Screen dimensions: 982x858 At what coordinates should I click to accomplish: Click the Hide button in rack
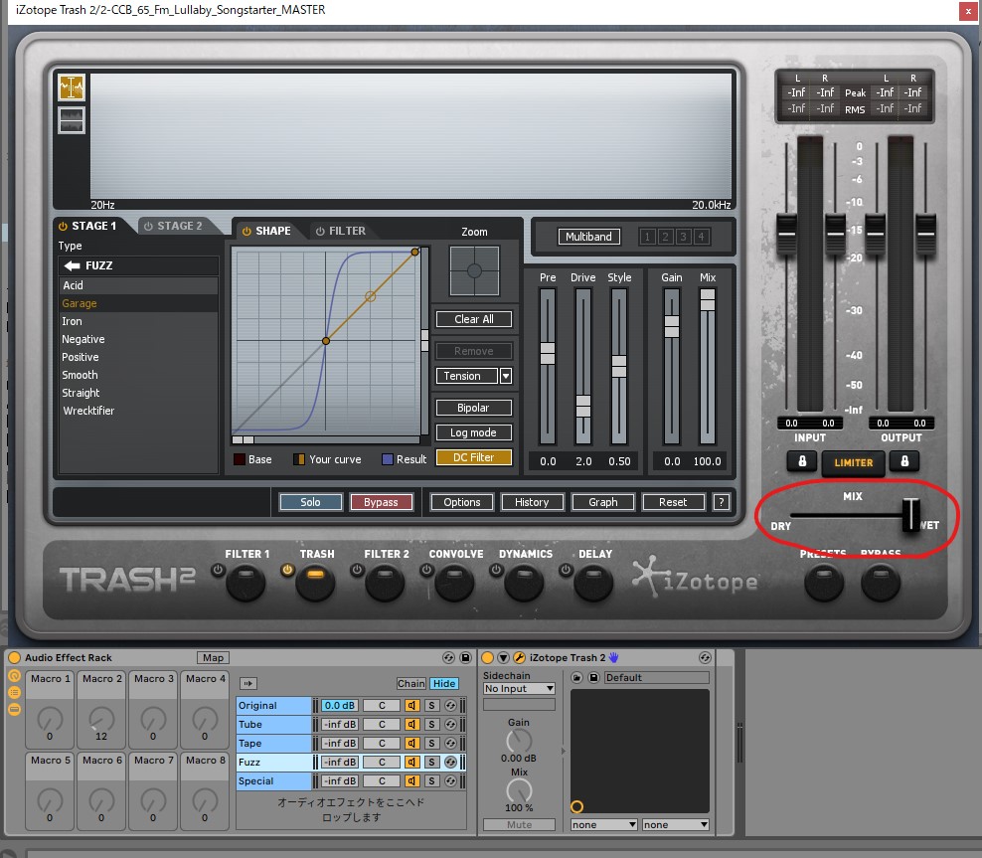point(444,684)
